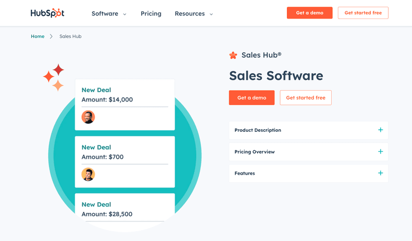
Task: Go to the Pricing page
Action: coord(151,14)
